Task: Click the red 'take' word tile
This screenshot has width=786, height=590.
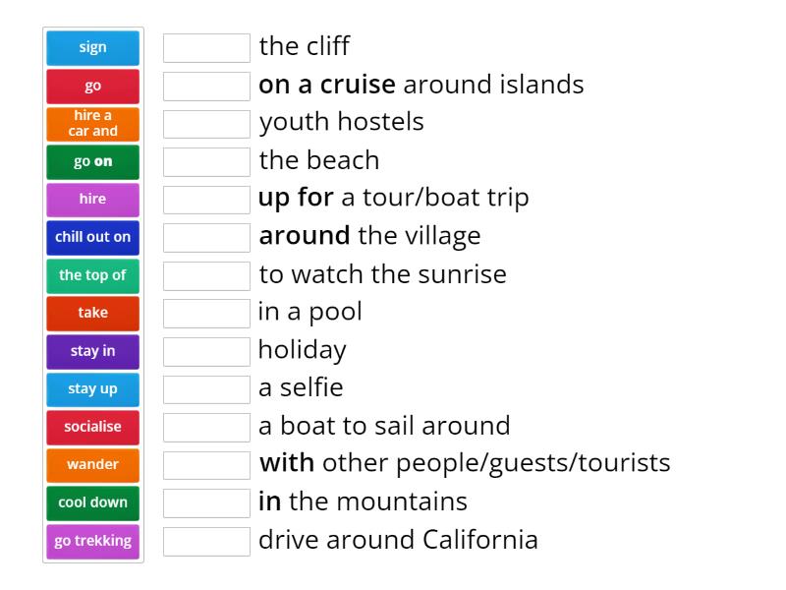Action: 92,313
